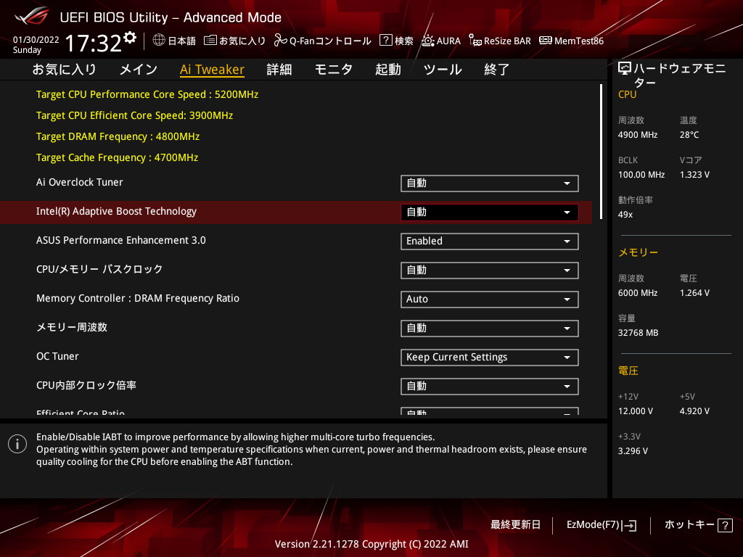Click the ReSize BAR icon
The image size is (743, 557).
(475, 41)
